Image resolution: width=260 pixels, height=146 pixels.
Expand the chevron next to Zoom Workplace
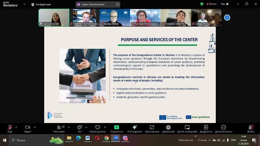[24, 4]
